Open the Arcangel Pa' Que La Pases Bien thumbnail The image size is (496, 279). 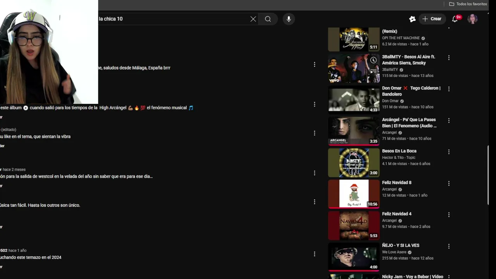tap(354, 131)
